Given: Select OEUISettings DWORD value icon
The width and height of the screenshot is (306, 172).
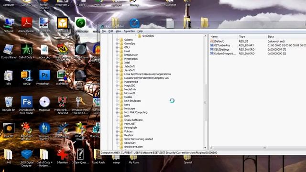Looking at the screenshot, I should [x=212, y=49].
